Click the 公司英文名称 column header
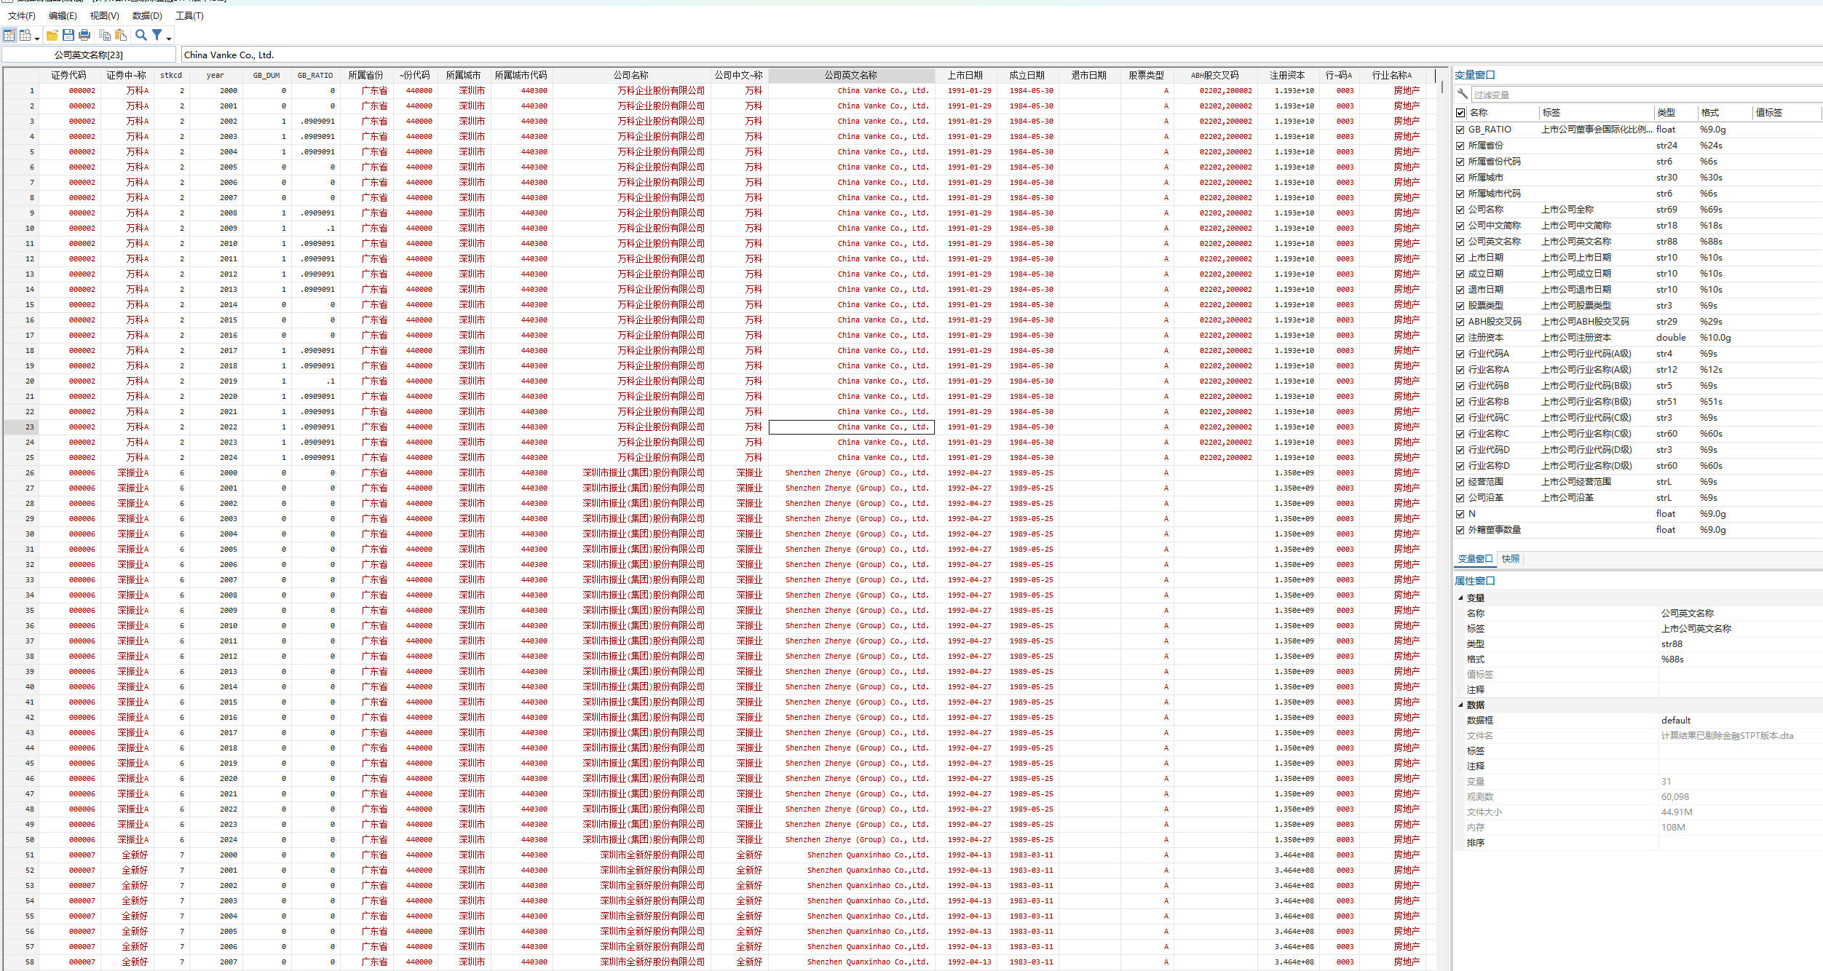This screenshot has height=971, width=1823. point(850,75)
